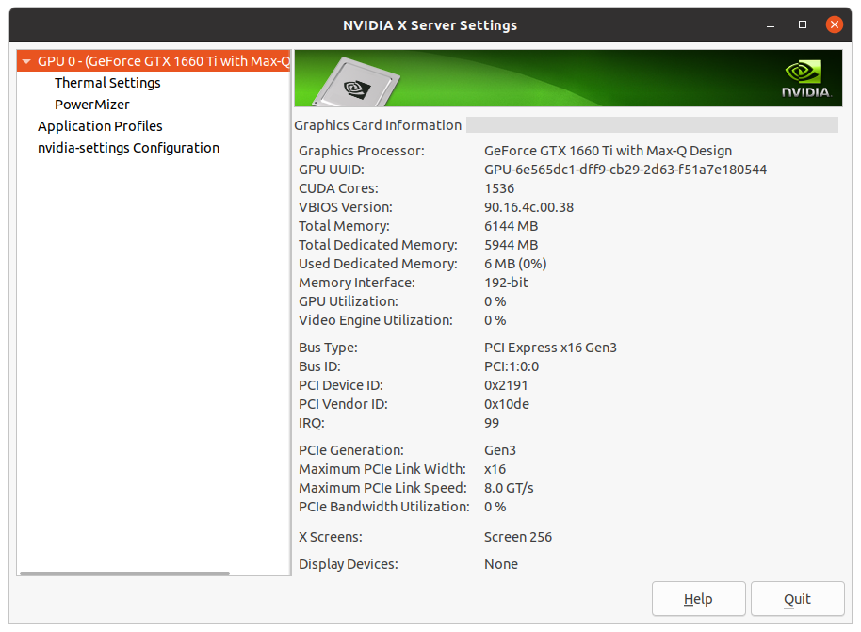
Task: Minimize the NVIDIA X Server Settings window
Action: 771,25
